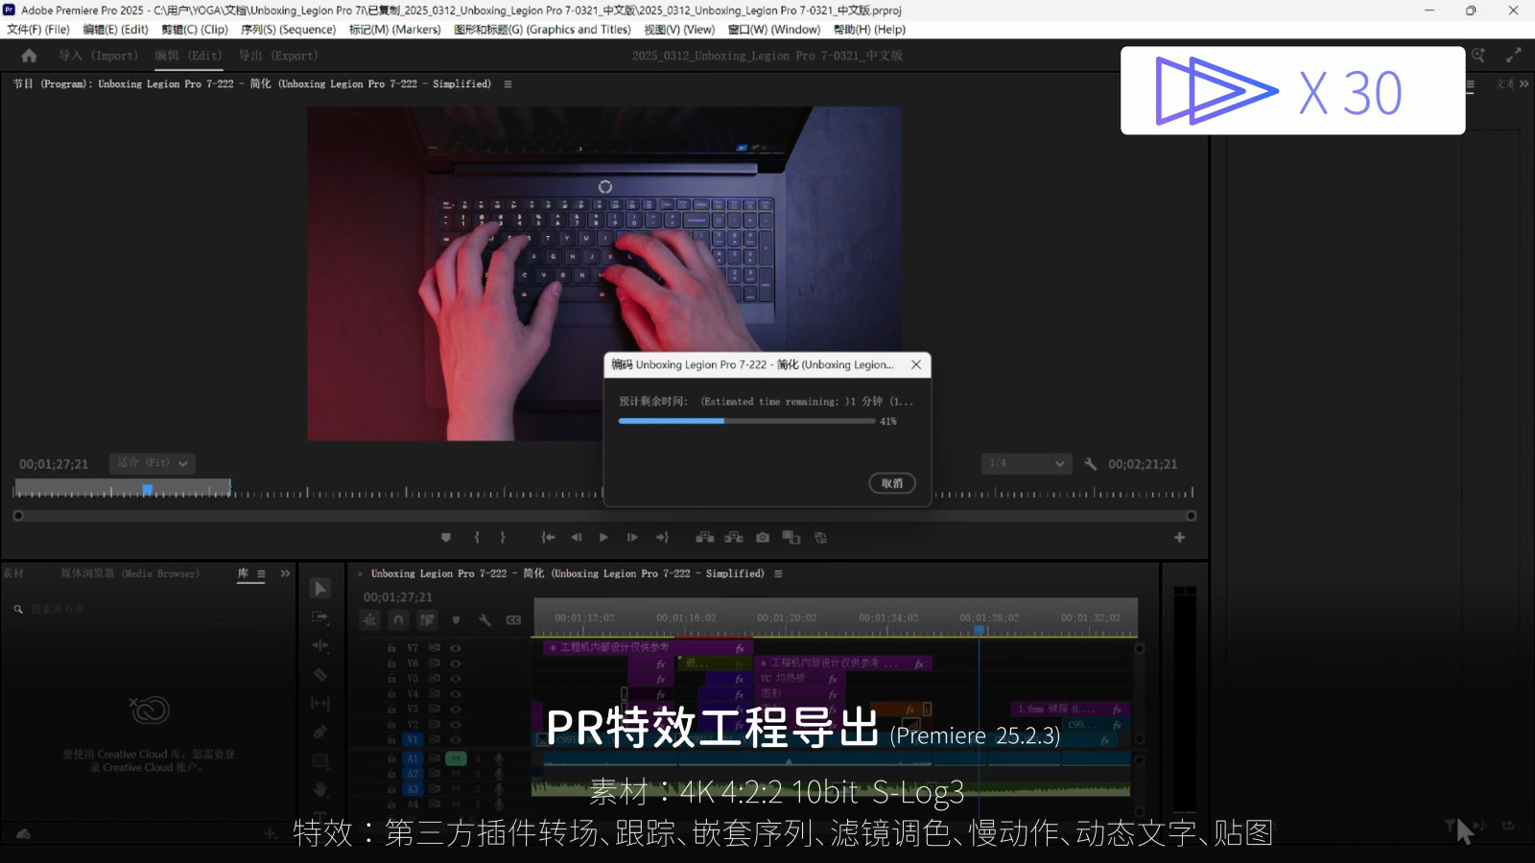Screen dimensions: 1535x863
Task: Expand hidden project panel tabs chevron
Action: [285, 573]
